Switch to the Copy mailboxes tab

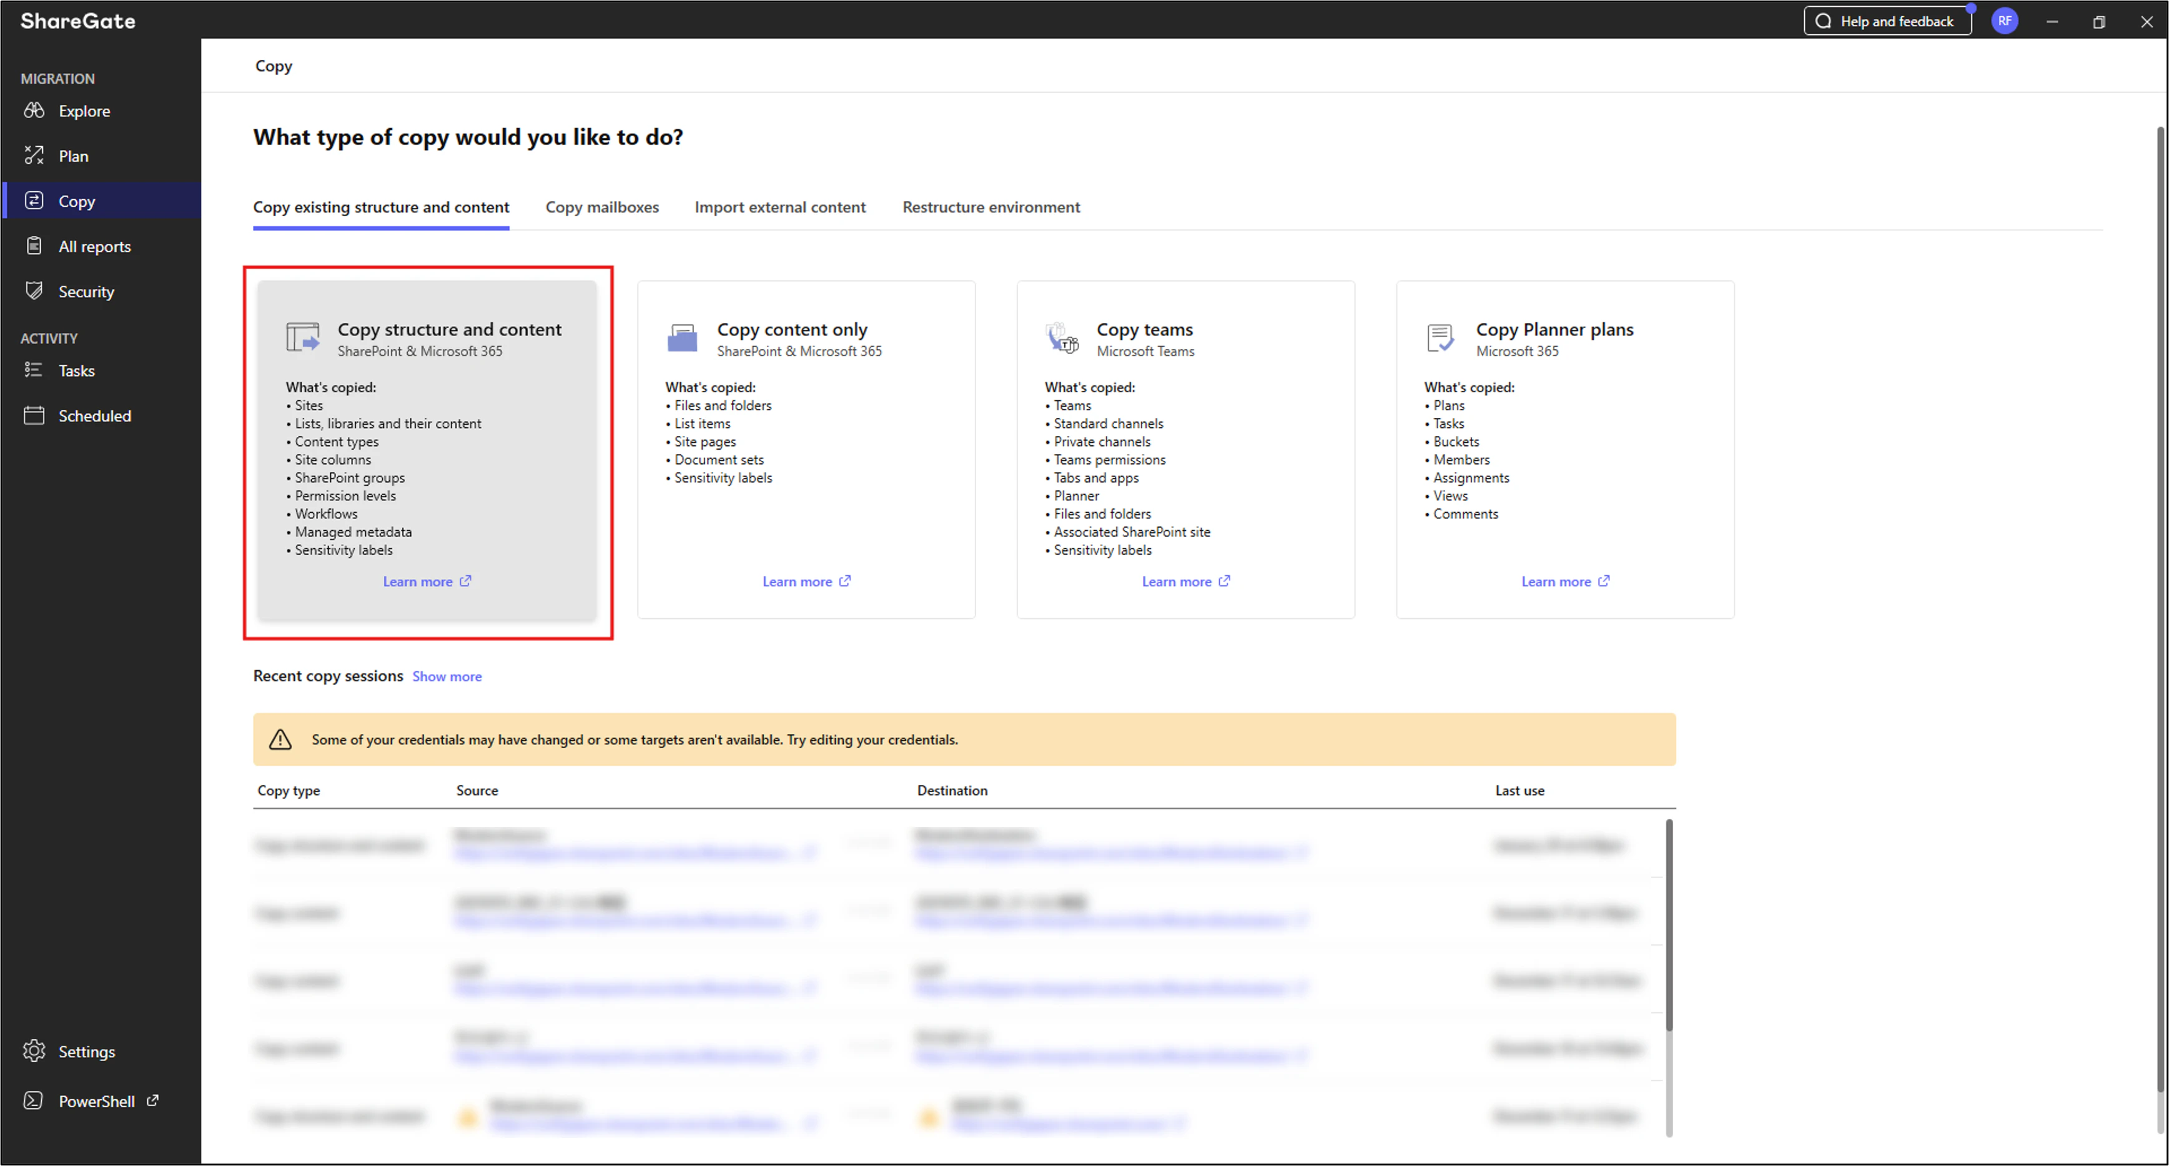coord(602,207)
